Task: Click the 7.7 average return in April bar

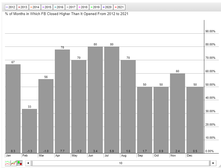Action: pyautogui.click(x=62, y=151)
